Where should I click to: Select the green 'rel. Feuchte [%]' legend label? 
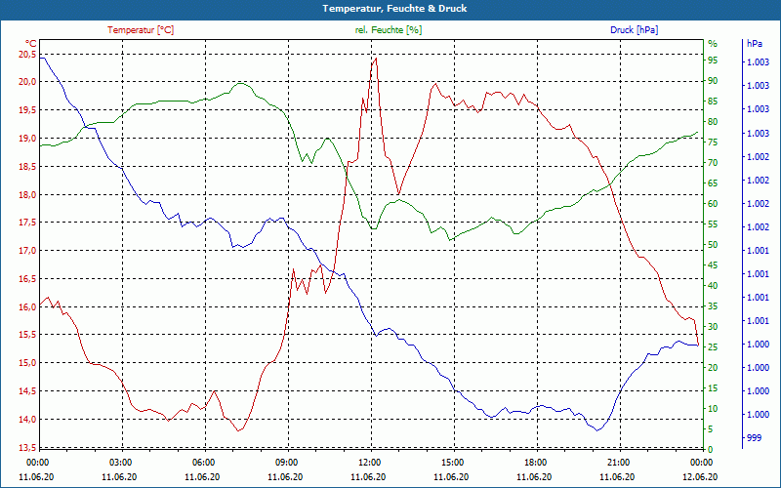389,30
